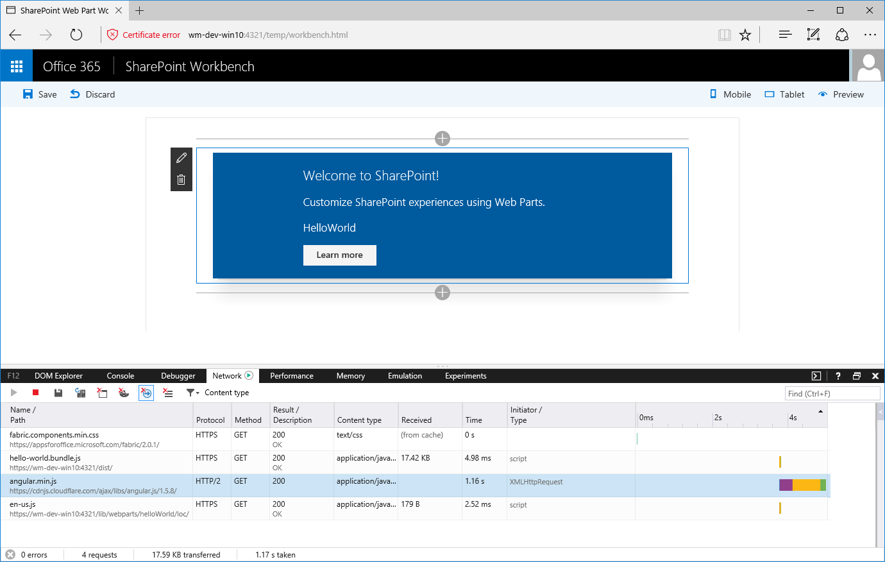885x562 pixels.
Task: Sort by the Name / Path column header
Action: 97,415
